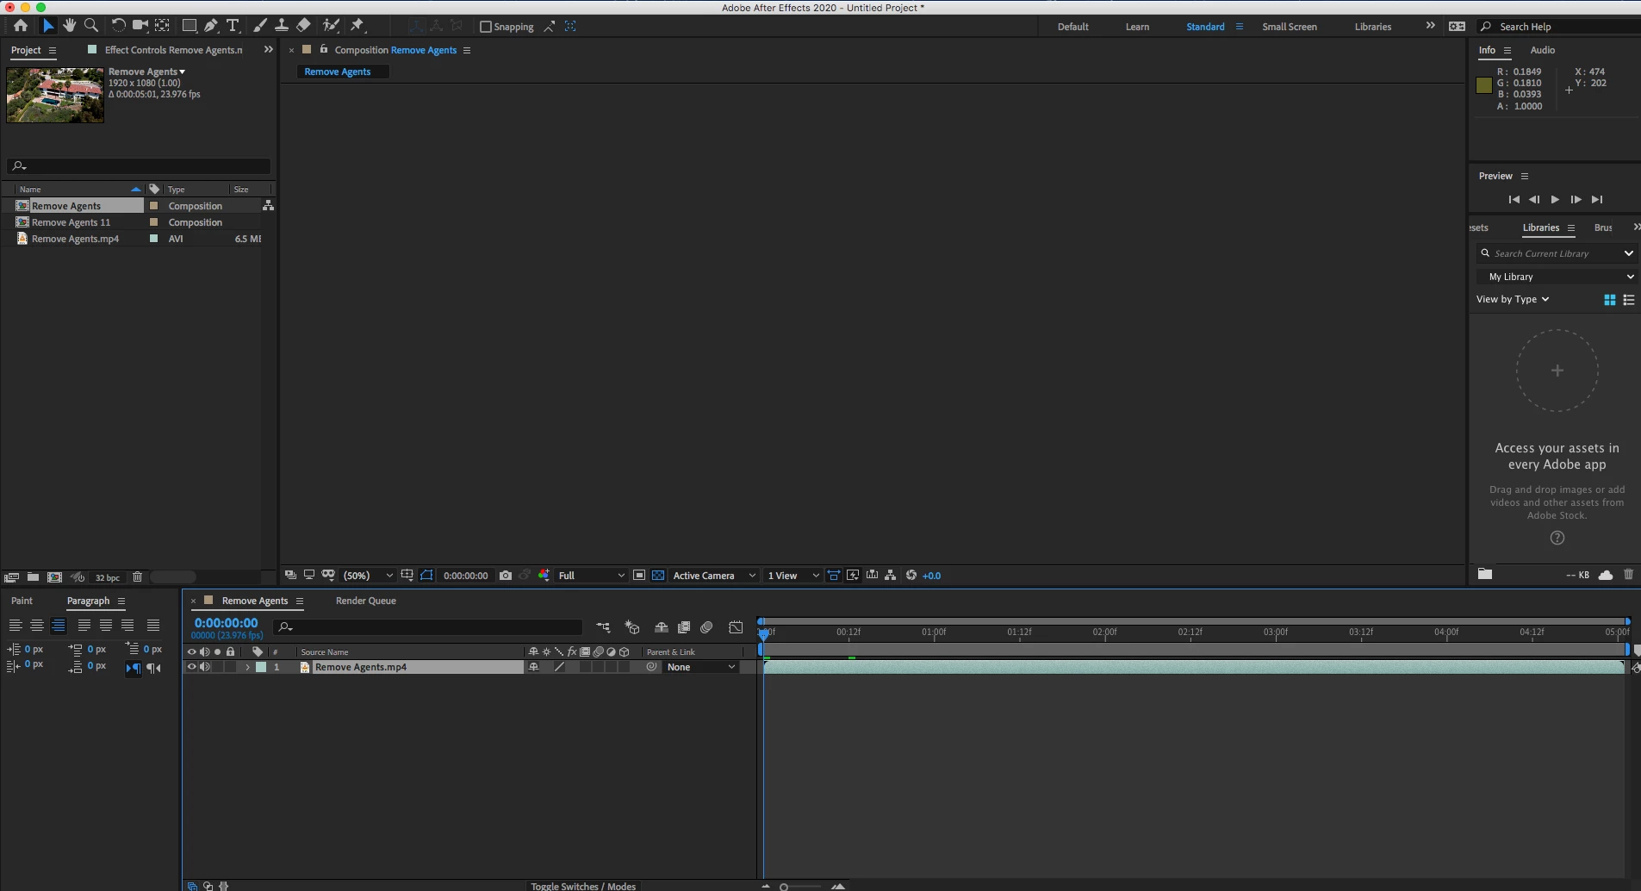This screenshot has height=891, width=1641.
Task: Select the Eraser tool
Action: (303, 26)
